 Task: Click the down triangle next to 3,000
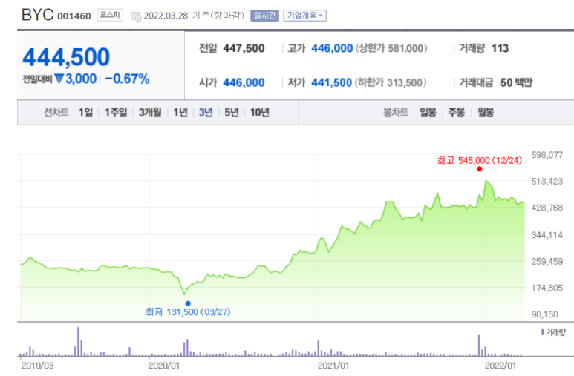point(59,79)
